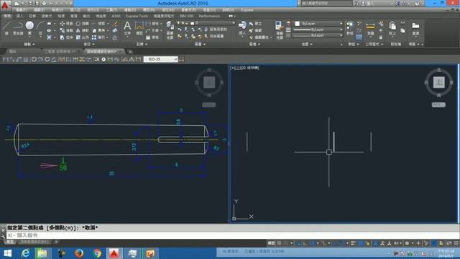Expand the Draw panel flyout

[x=29, y=45]
